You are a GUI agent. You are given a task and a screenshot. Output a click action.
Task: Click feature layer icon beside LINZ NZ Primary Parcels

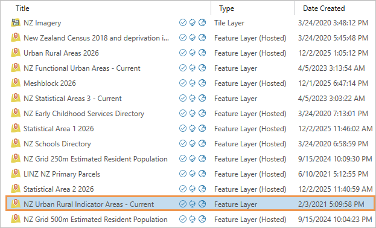click(x=16, y=174)
